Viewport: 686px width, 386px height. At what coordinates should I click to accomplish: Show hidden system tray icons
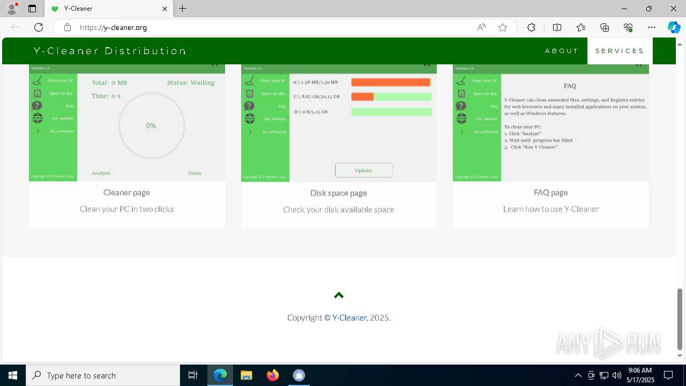[578, 375]
